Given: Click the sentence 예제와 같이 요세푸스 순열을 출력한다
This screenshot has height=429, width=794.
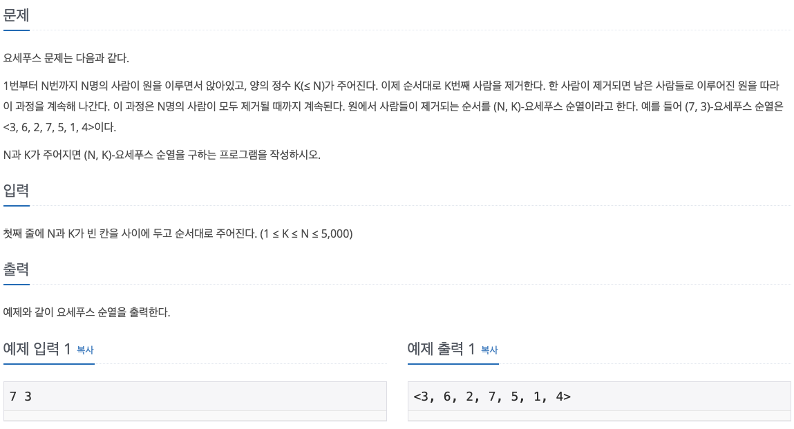Looking at the screenshot, I should (x=86, y=312).
